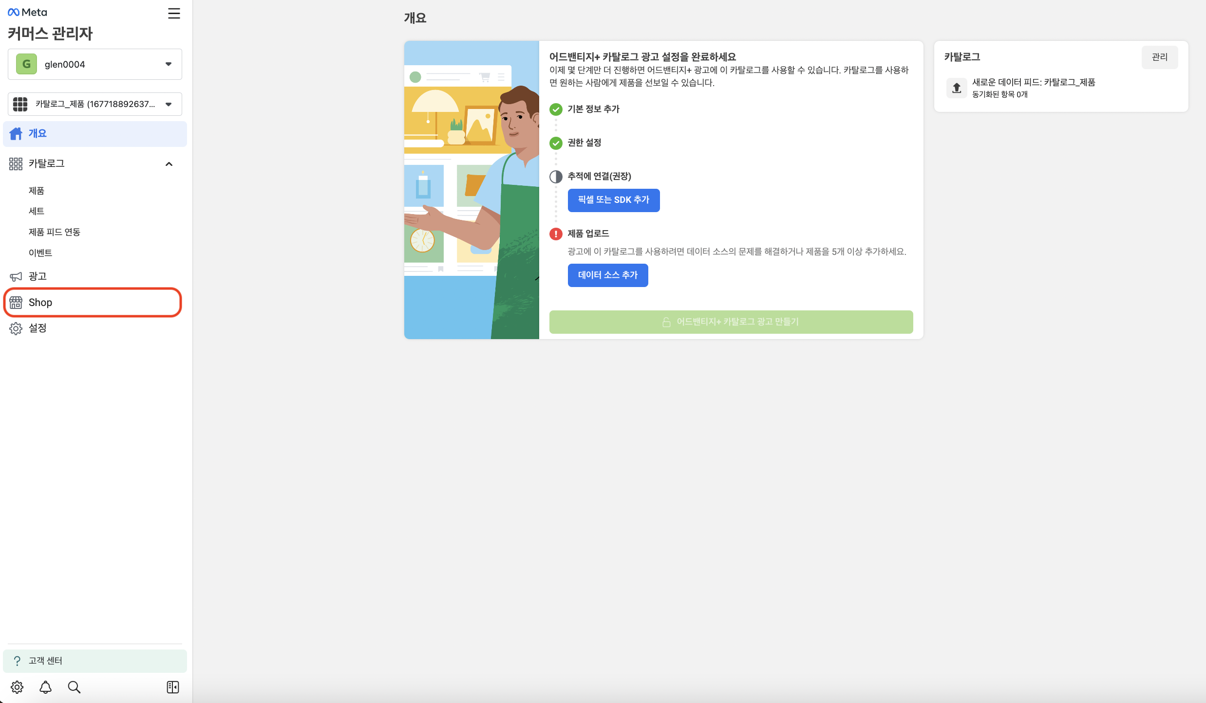
Task: Open the hamburger menu at top left
Action: pos(174,14)
